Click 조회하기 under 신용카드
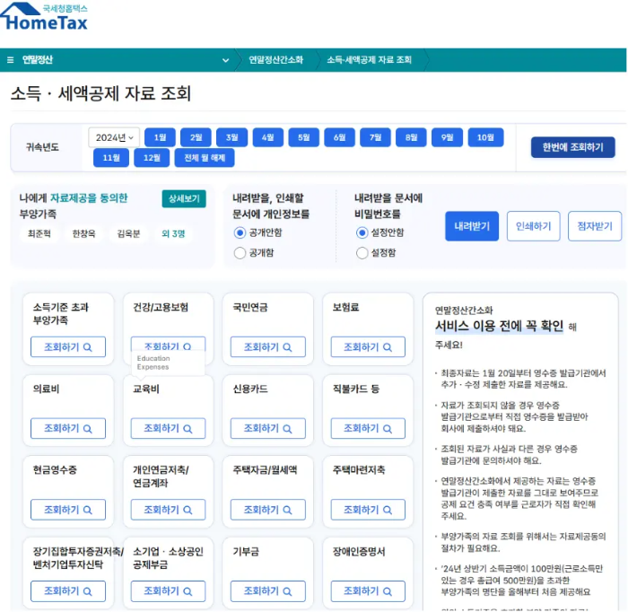Screen dimensions: 628x612 click(x=268, y=429)
